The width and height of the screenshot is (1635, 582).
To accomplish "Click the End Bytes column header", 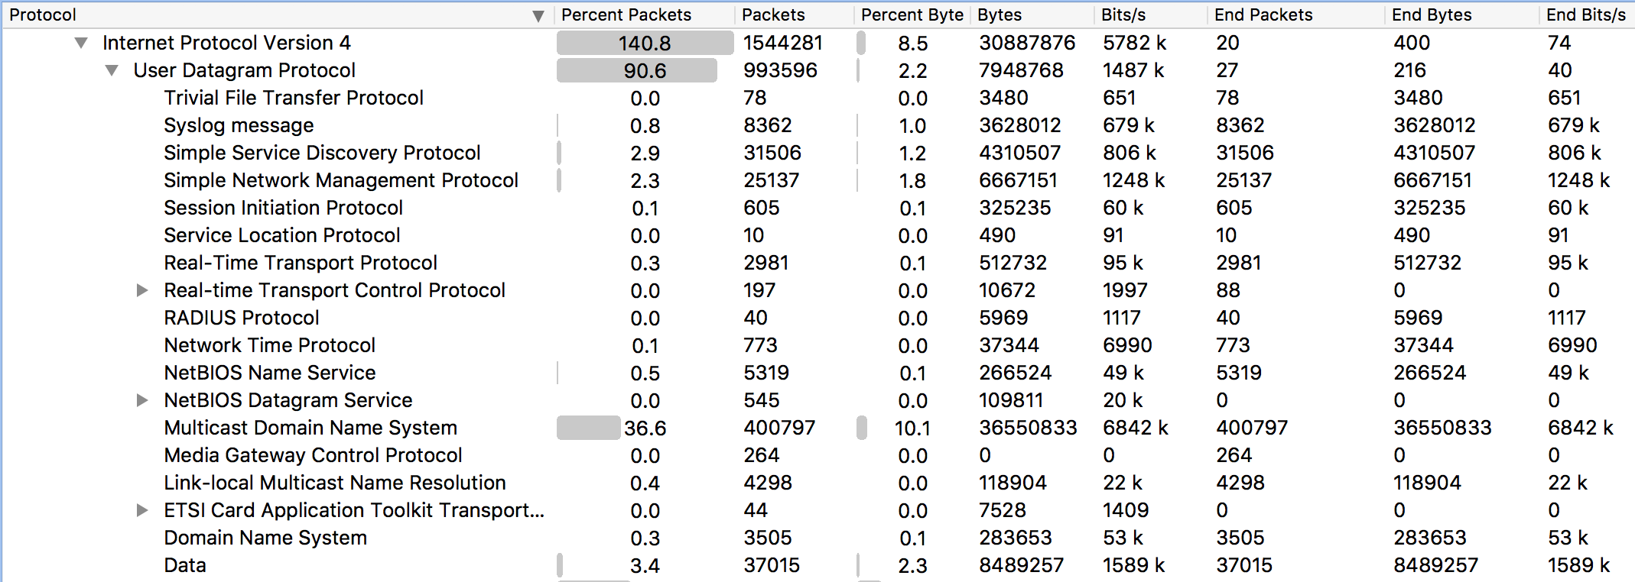I will (1432, 15).
